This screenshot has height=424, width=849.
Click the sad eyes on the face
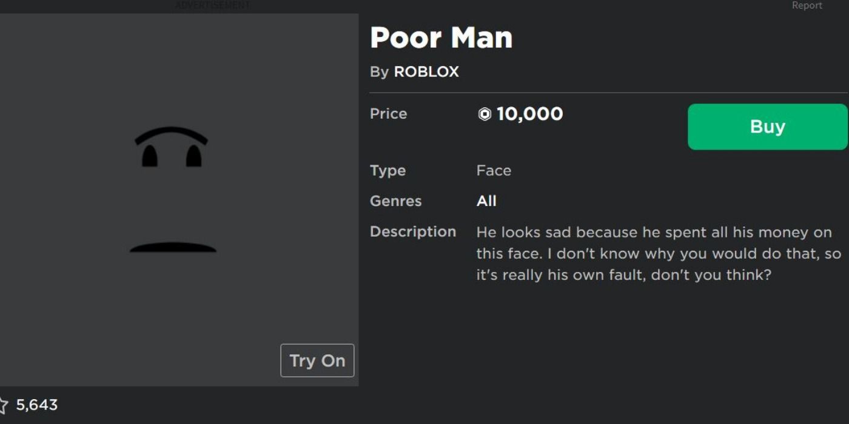click(172, 148)
